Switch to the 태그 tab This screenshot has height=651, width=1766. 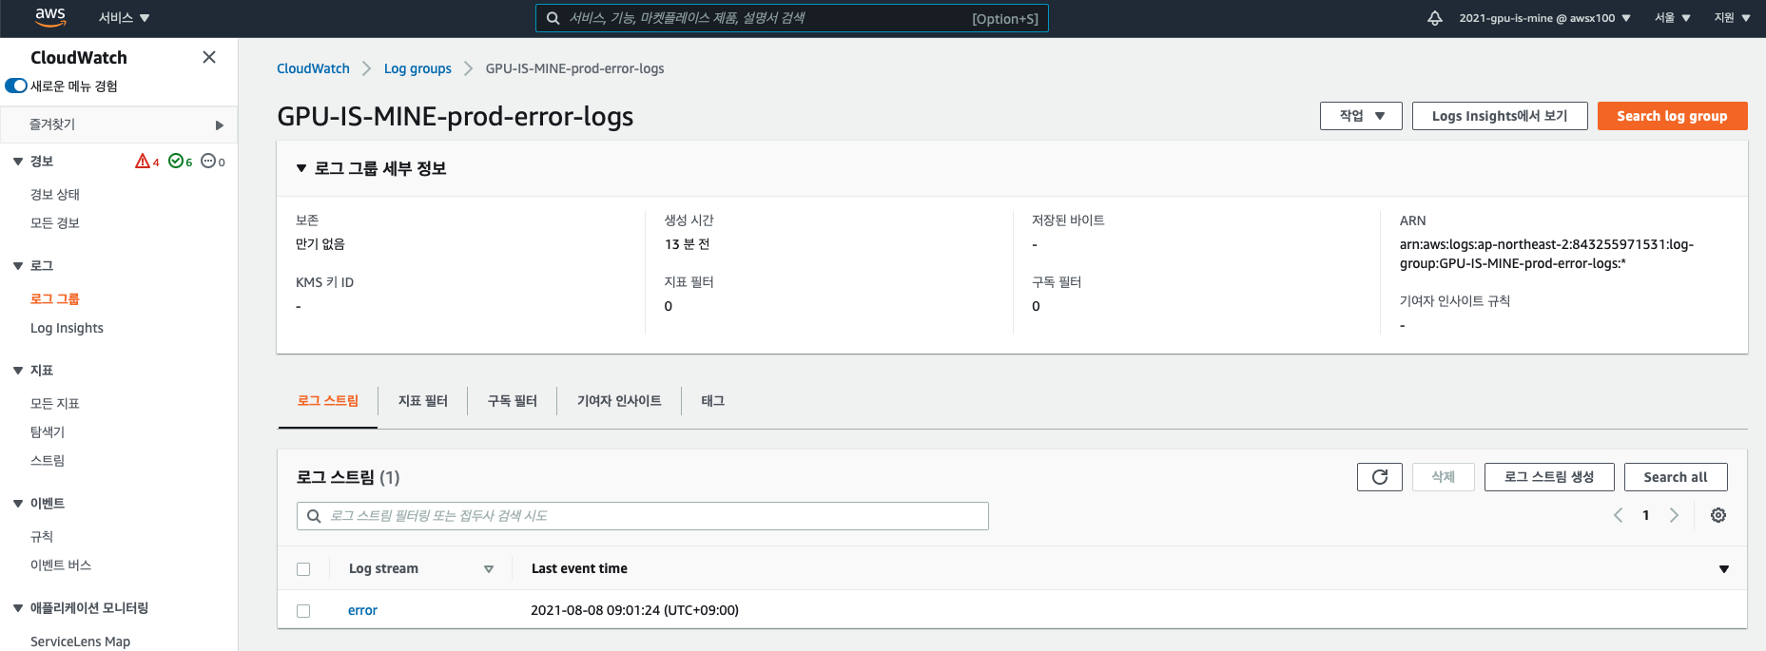pyautogui.click(x=713, y=401)
